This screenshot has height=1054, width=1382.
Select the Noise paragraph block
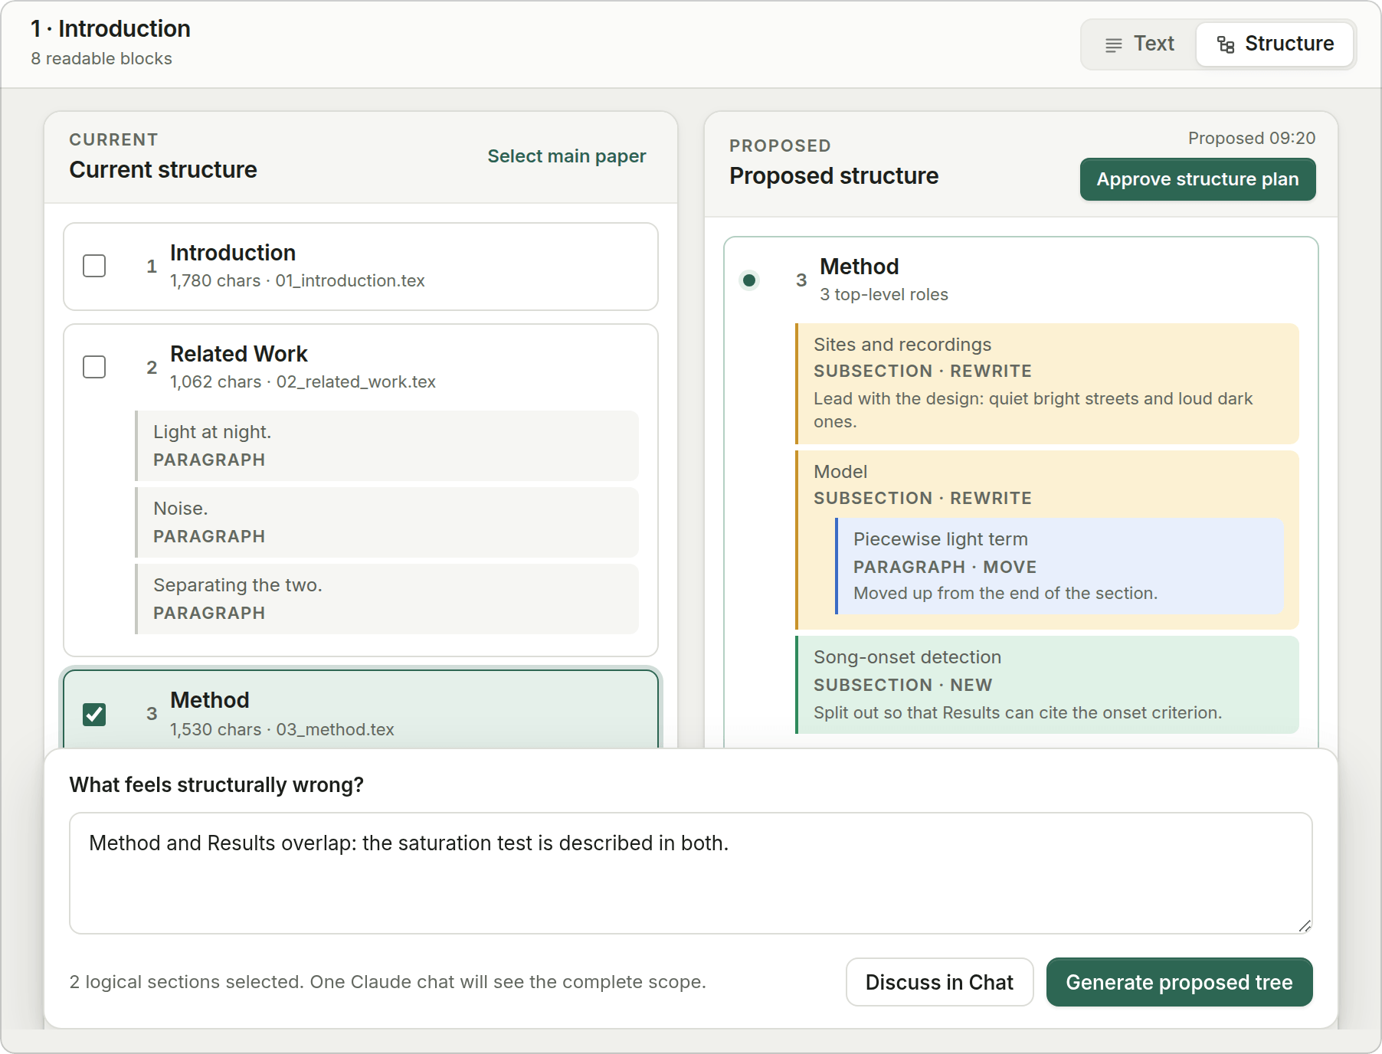pos(387,522)
